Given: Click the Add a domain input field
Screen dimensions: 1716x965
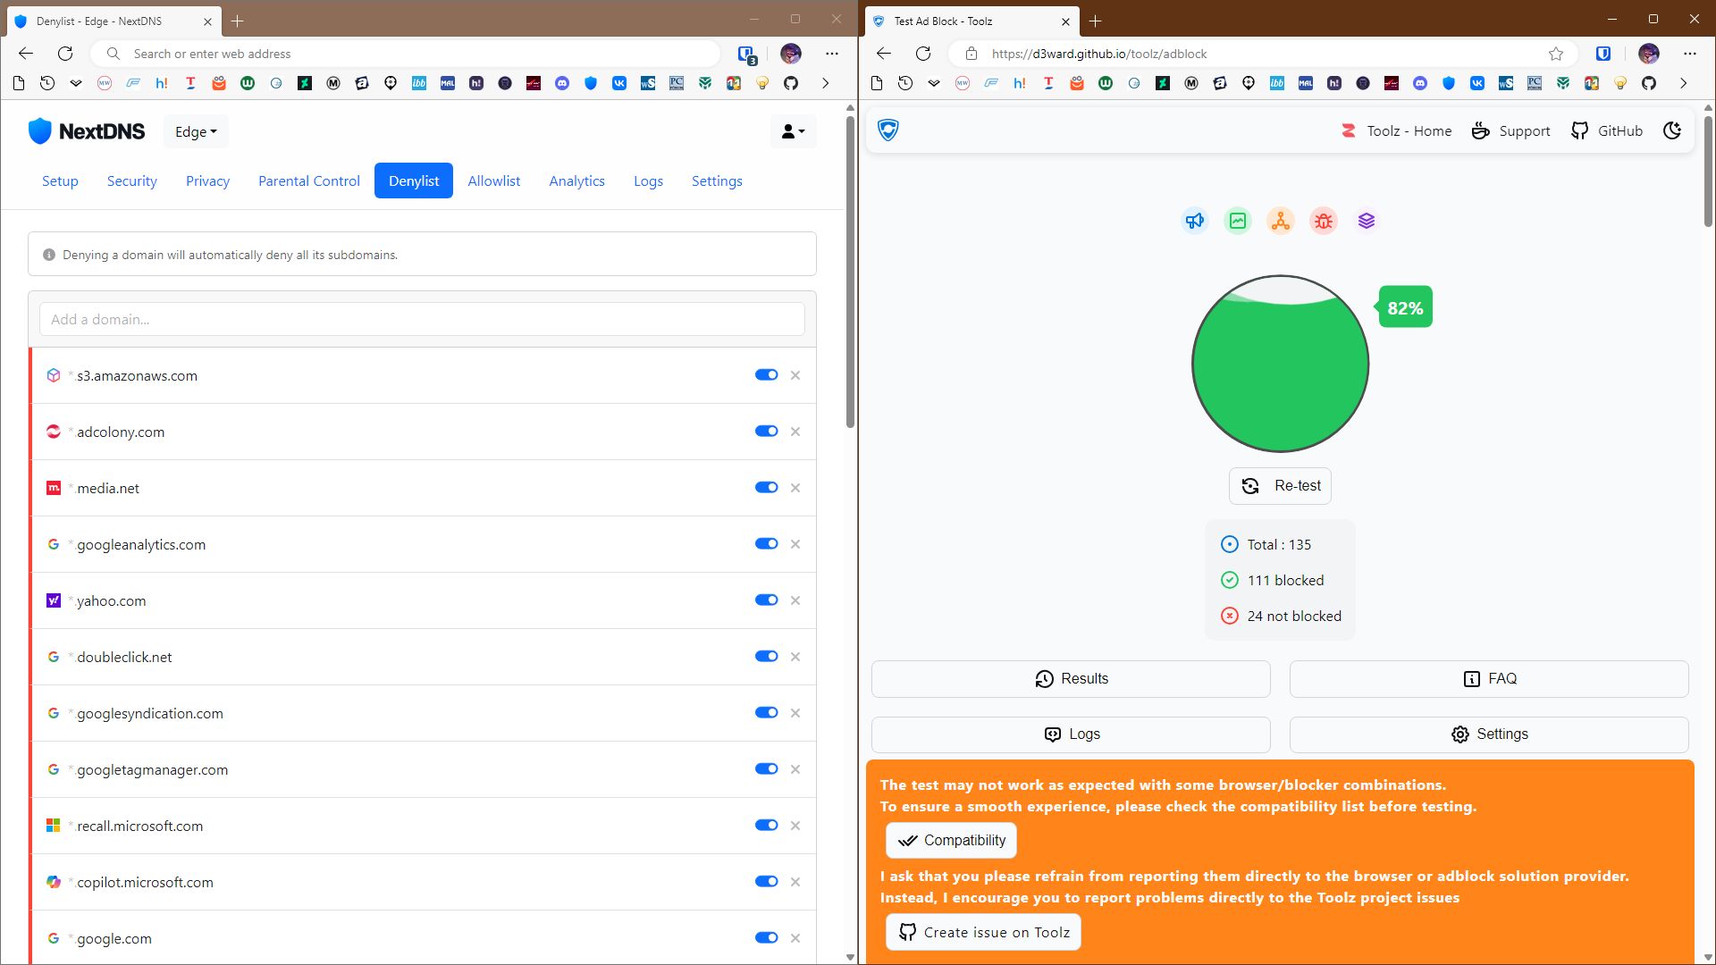Looking at the screenshot, I should pos(422,319).
